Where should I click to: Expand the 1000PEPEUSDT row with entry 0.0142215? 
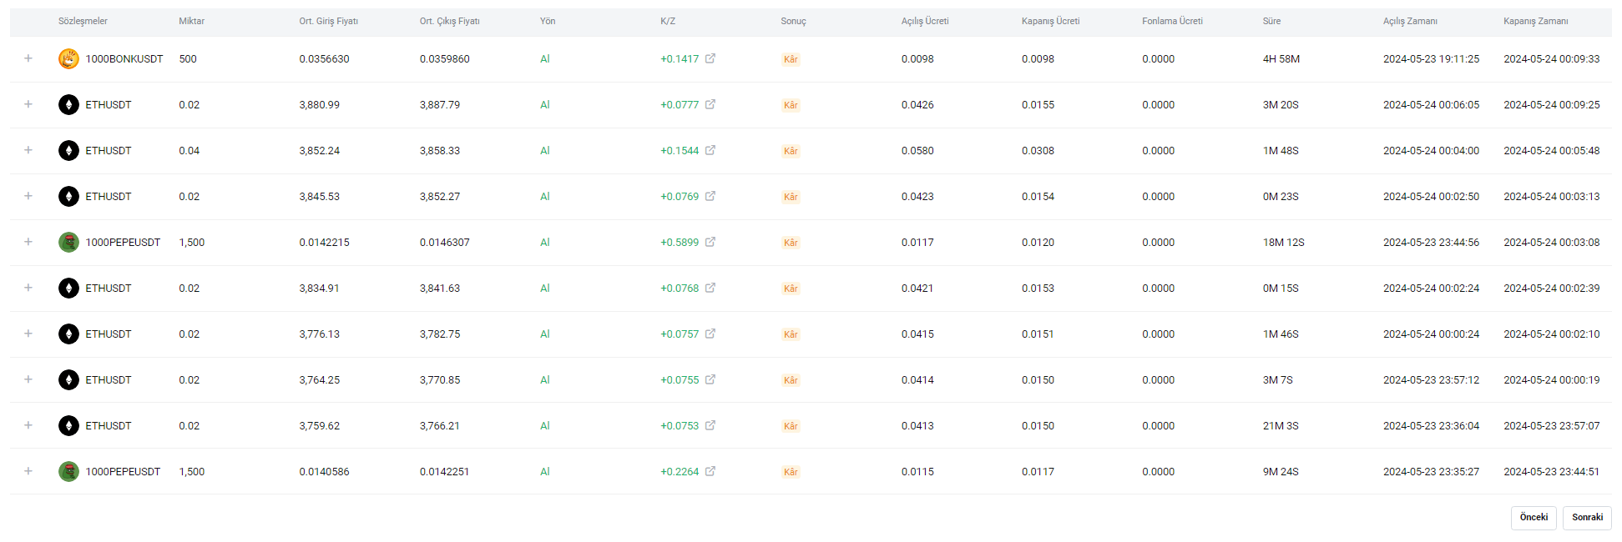[x=28, y=242]
